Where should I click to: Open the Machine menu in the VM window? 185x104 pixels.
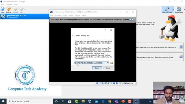[x=58, y=15]
